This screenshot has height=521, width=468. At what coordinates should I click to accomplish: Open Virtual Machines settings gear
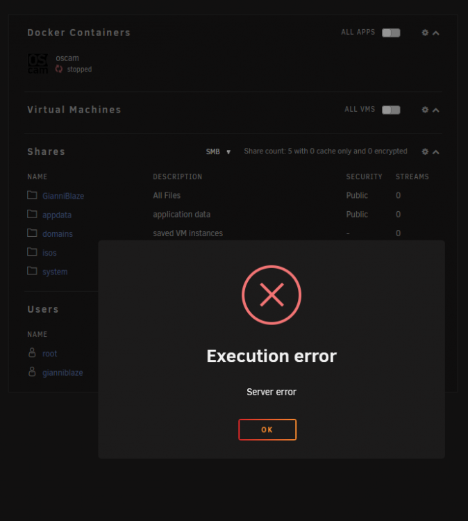pyautogui.click(x=425, y=110)
